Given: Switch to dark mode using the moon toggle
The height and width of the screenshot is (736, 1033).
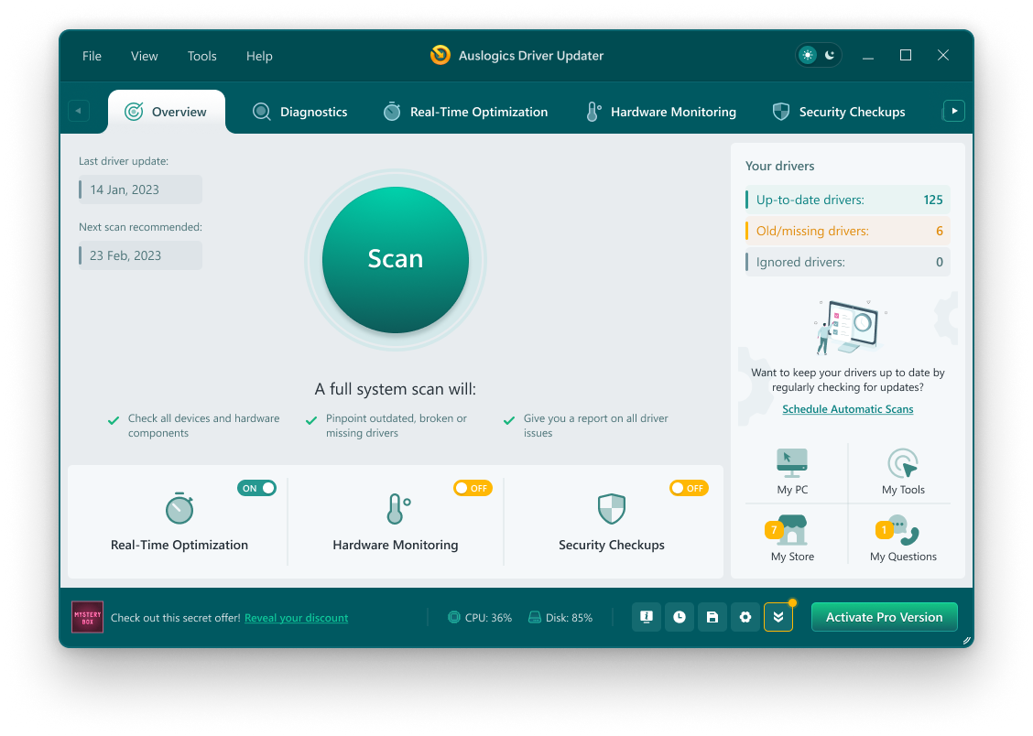Looking at the screenshot, I should click(x=830, y=55).
